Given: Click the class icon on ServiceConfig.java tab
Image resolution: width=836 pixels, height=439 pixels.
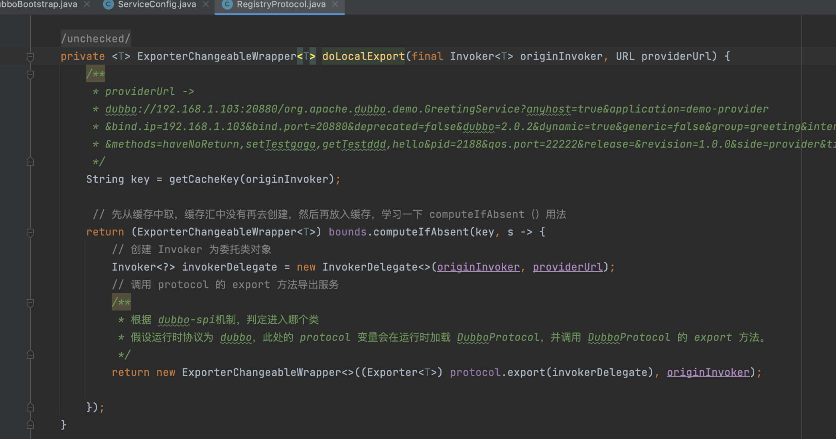Looking at the screenshot, I should (108, 4).
